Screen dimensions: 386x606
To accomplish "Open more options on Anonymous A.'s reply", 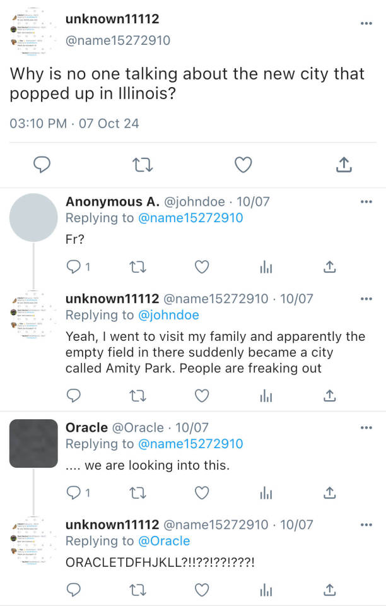I will tap(366, 202).
